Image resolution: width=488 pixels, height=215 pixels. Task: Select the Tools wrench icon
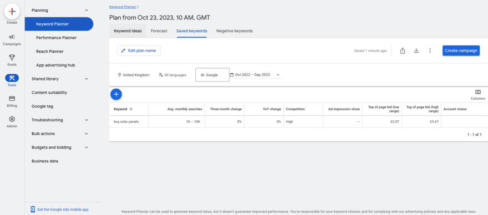tap(12, 78)
